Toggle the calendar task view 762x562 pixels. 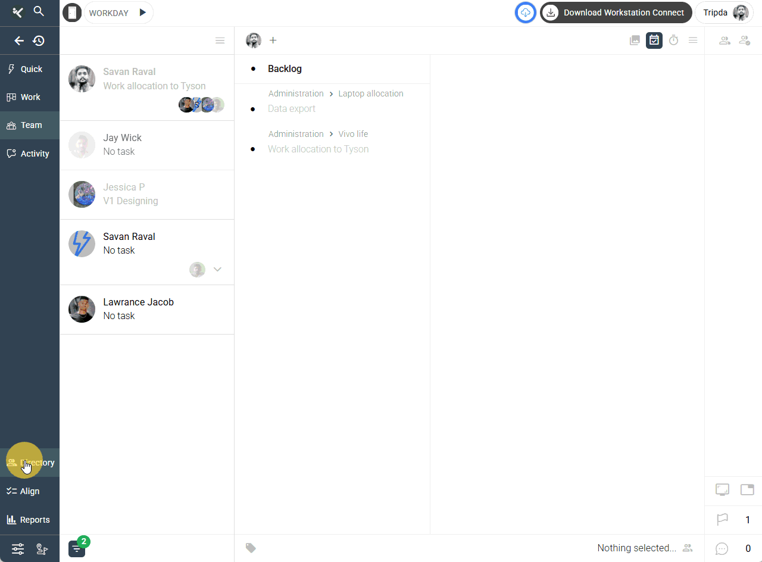654,40
